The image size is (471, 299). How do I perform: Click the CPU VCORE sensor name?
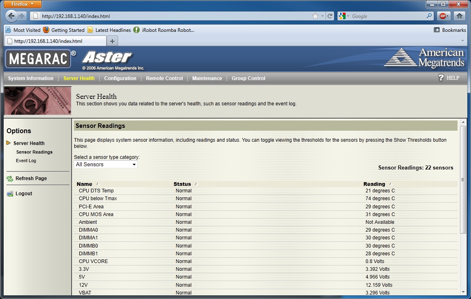coord(93,261)
